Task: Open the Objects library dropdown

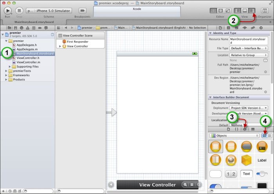Action: 235,135
